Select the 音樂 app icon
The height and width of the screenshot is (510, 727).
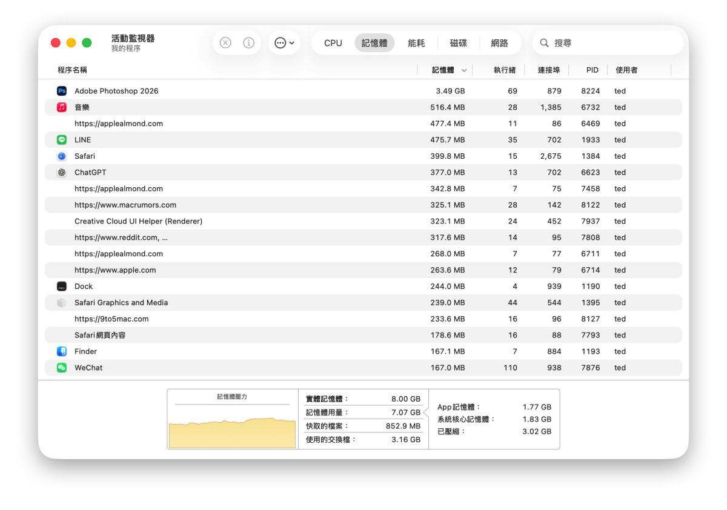click(x=61, y=107)
